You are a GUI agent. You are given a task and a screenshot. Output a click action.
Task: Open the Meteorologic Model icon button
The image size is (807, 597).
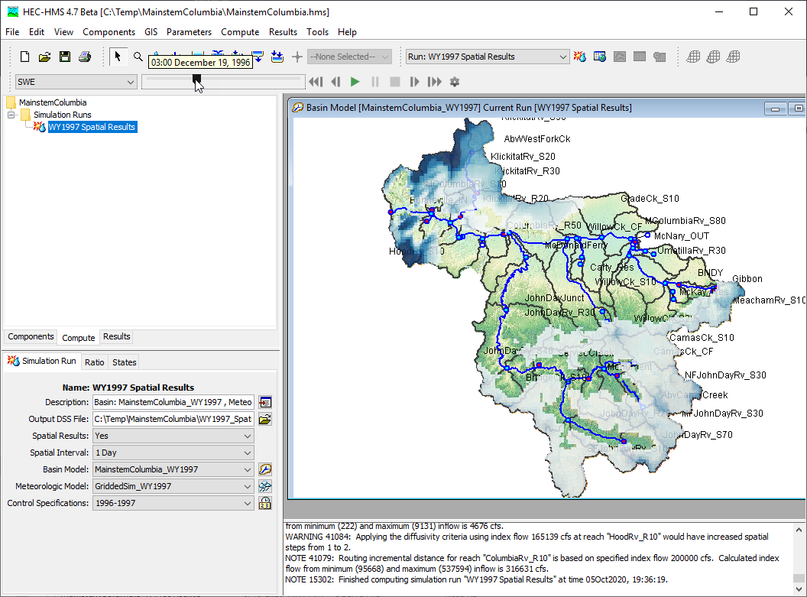click(x=265, y=486)
